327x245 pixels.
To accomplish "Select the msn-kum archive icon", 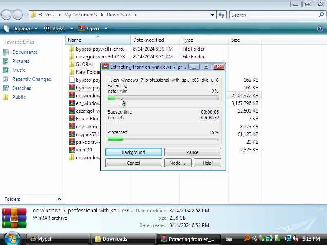I will point(72,127).
